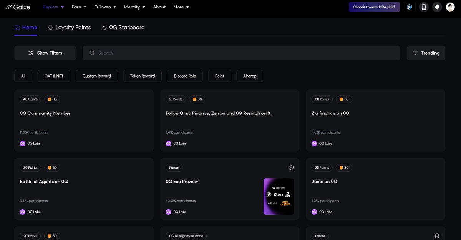Switch to the Loyalty Points tab
This screenshot has height=240, width=461.
click(69, 28)
